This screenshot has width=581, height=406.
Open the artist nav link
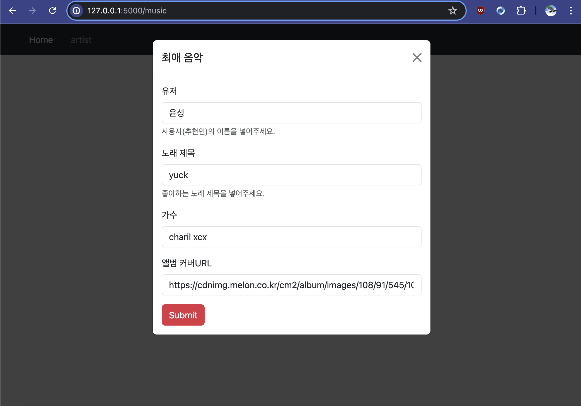tap(81, 40)
